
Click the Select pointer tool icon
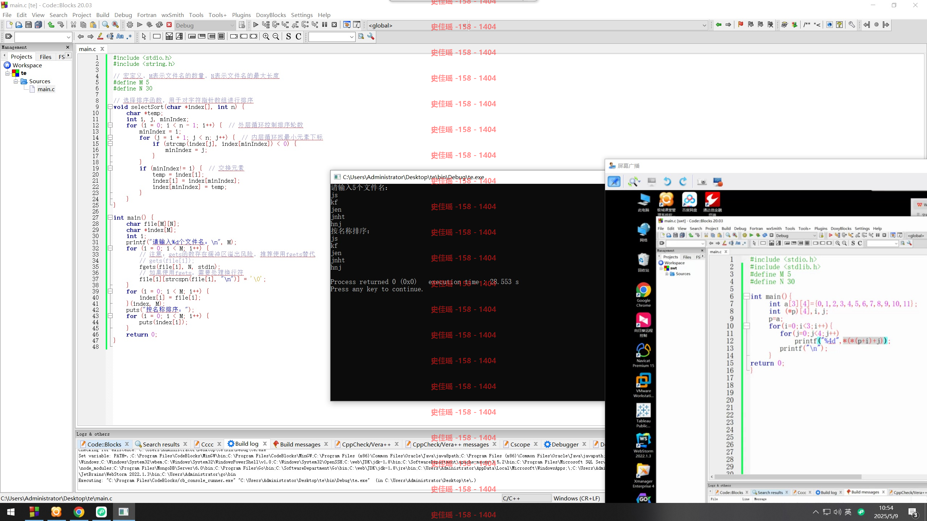pyautogui.click(x=144, y=37)
